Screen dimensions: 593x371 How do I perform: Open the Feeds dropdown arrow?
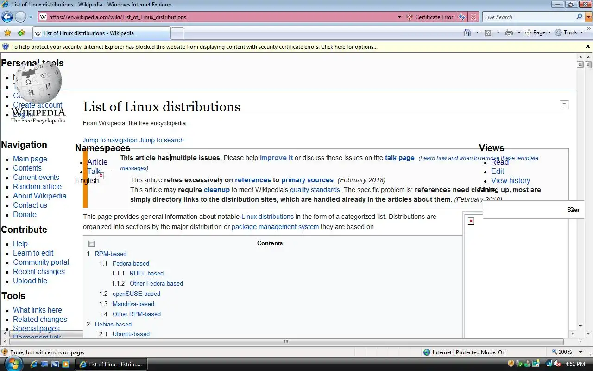[498, 32]
